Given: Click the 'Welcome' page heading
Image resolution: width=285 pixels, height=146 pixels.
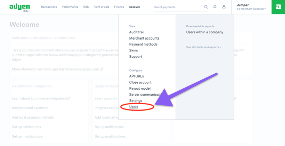Looking at the screenshot, I should click(x=24, y=24).
